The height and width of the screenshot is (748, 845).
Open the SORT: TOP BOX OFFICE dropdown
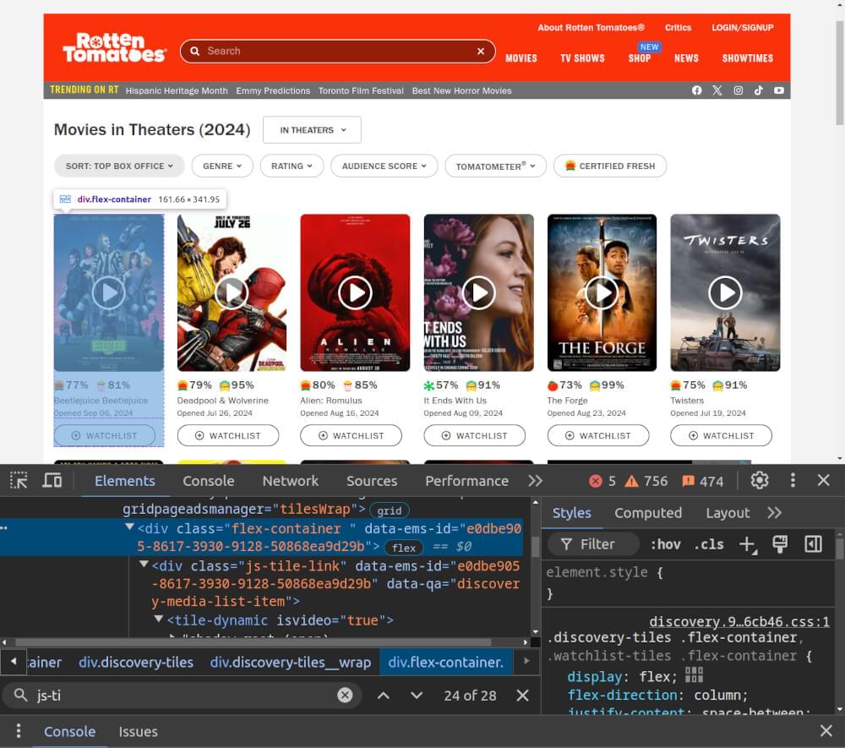pyautogui.click(x=118, y=166)
